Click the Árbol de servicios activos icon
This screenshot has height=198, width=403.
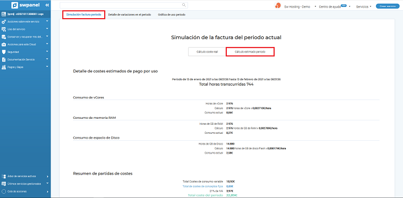click(x=4, y=176)
